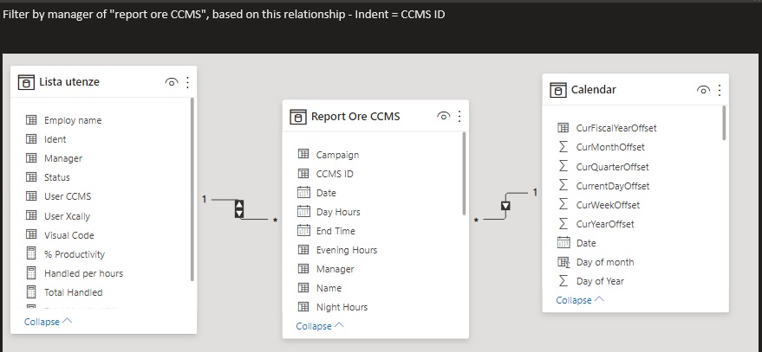Select the Night Hours field

342,307
